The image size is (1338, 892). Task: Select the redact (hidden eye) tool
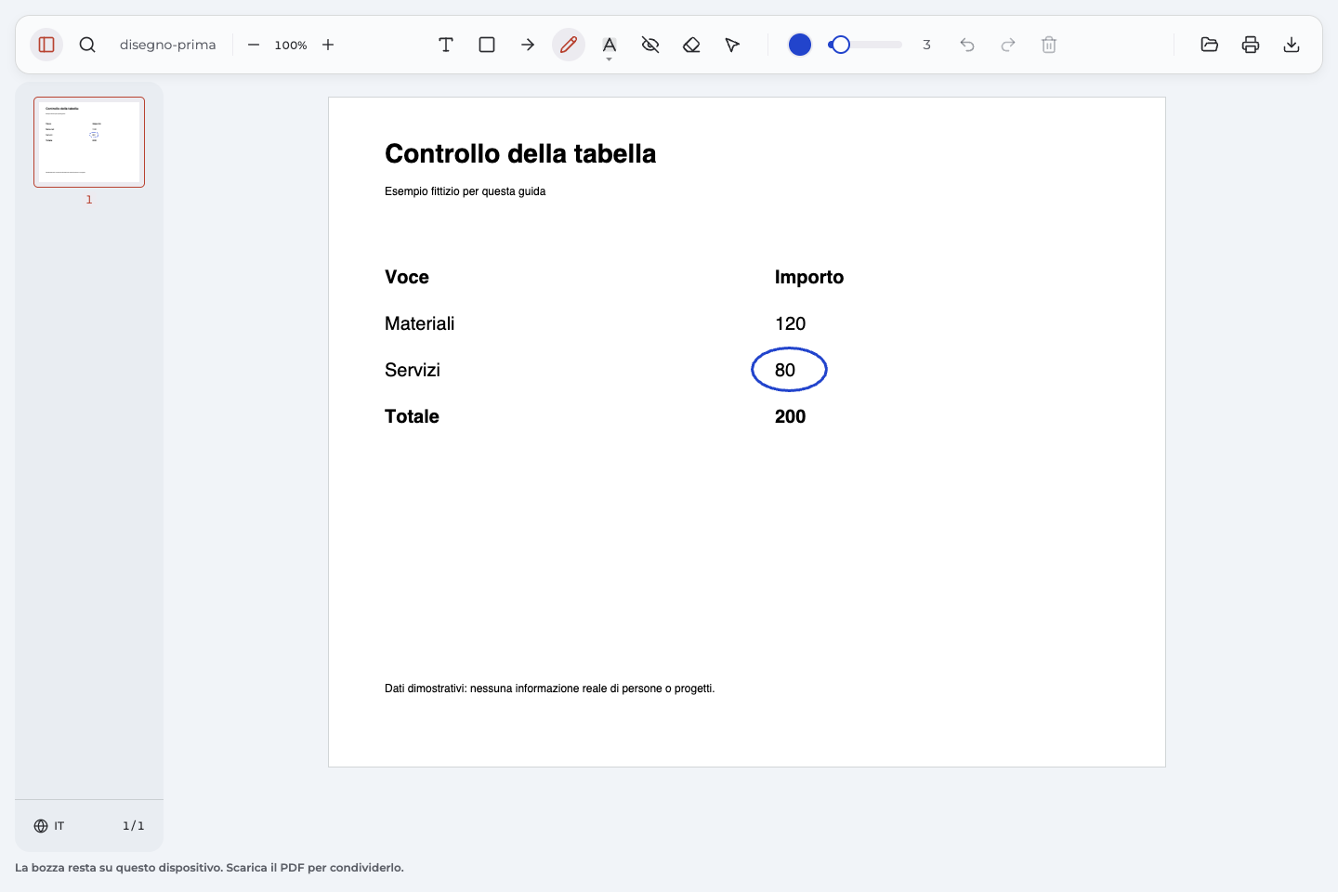pos(650,45)
